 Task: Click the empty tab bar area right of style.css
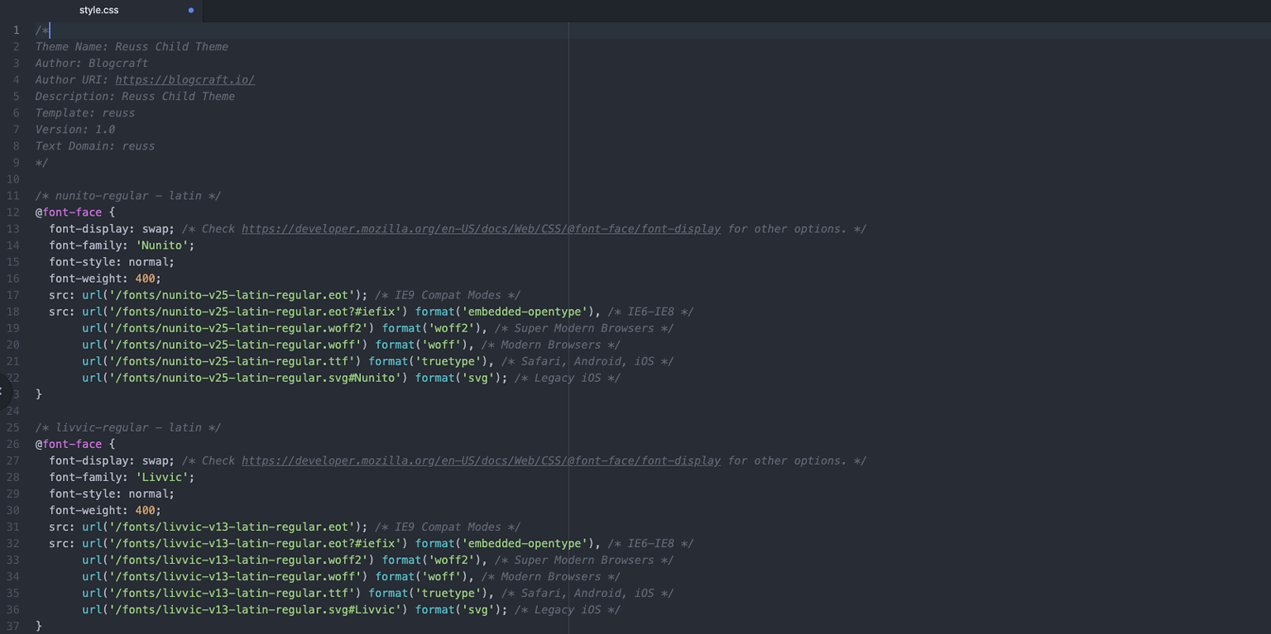[x=496, y=11]
